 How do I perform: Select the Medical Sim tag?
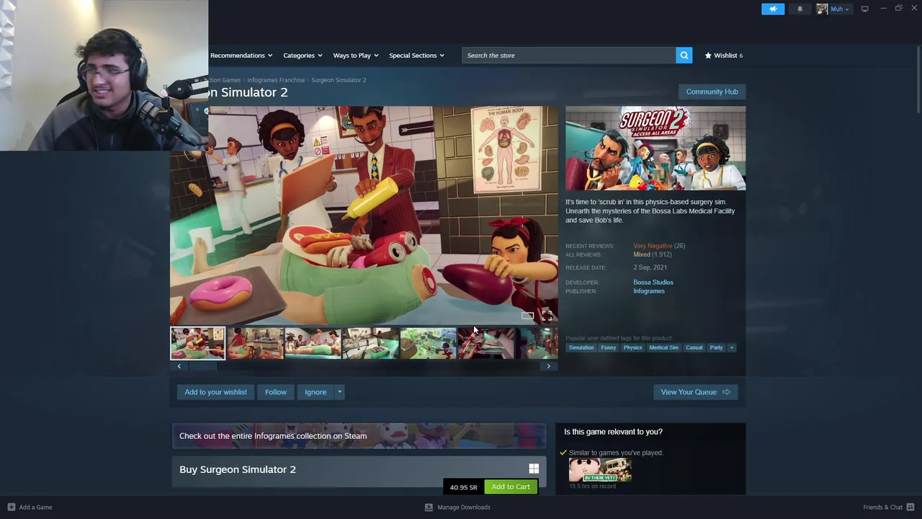pos(663,347)
